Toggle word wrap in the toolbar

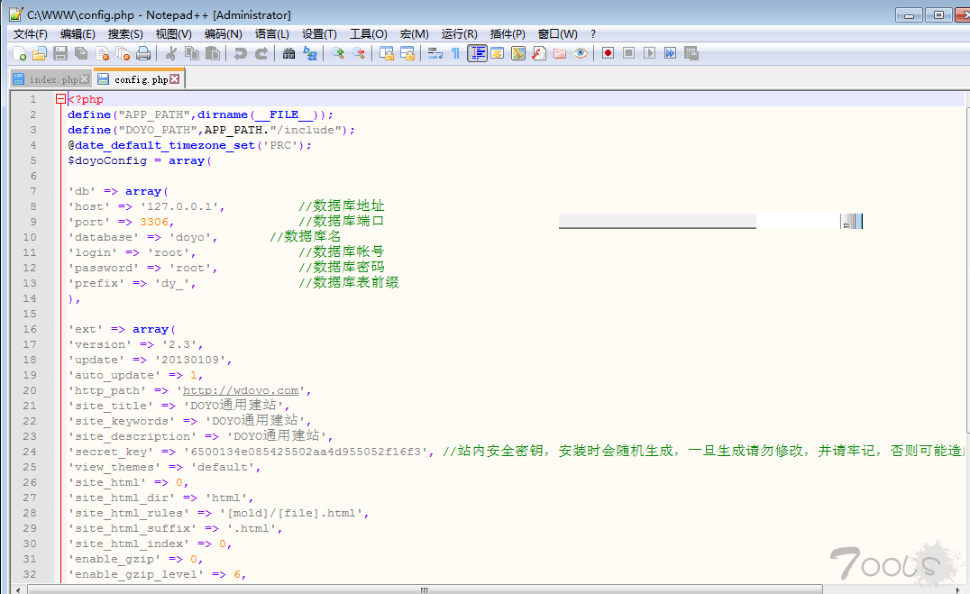click(x=435, y=54)
